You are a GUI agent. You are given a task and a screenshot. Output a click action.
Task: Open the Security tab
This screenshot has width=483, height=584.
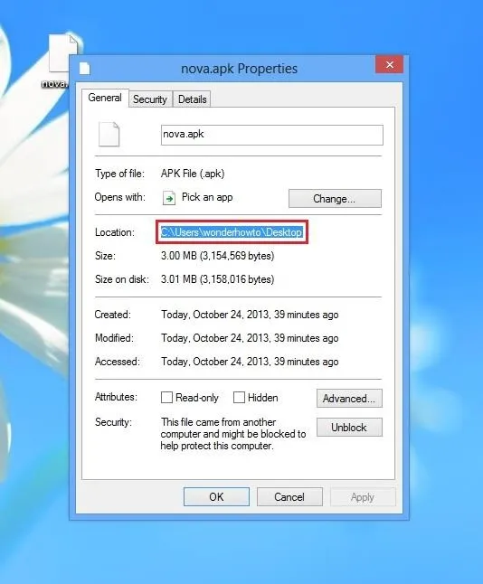point(150,99)
